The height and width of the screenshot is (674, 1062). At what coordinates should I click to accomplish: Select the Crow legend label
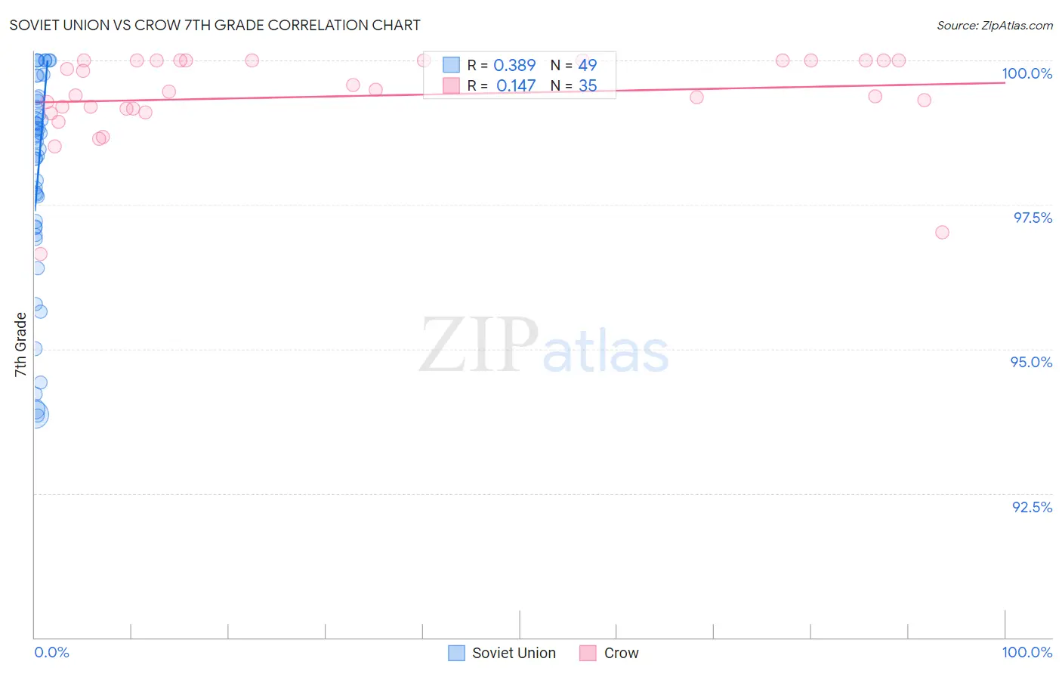pyautogui.click(x=621, y=653)
